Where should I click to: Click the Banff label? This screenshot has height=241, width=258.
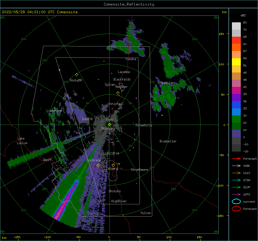47,160
